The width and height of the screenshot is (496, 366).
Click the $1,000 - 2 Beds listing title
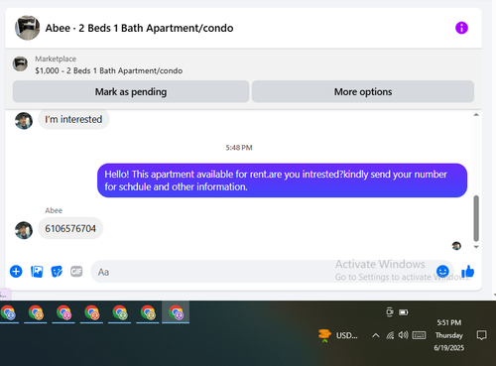(x=109, y=70)
